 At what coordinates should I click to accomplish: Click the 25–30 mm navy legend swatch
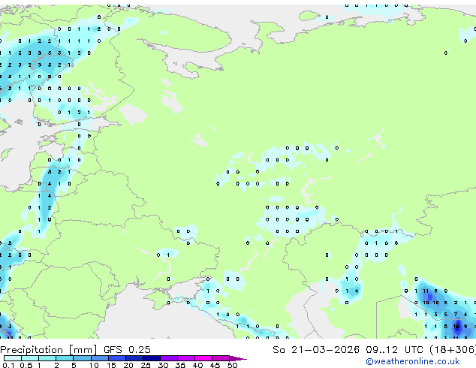point(152,358)
